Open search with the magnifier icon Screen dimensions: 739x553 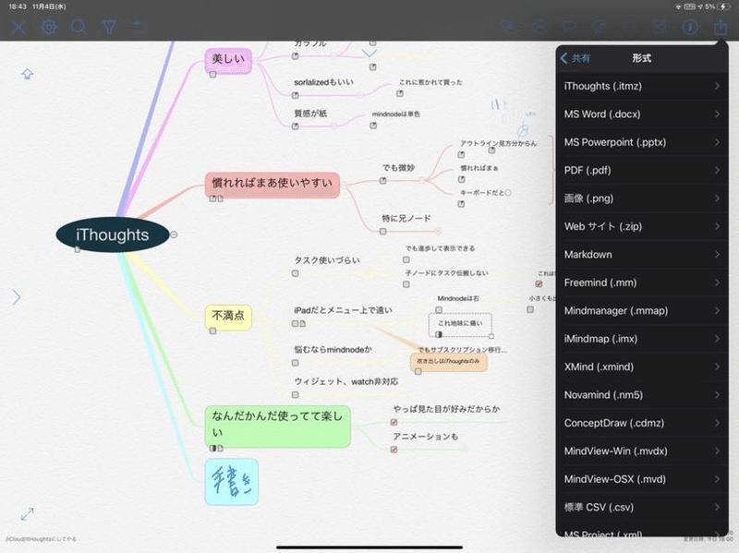pyautogui.click(x=79, y=27)
